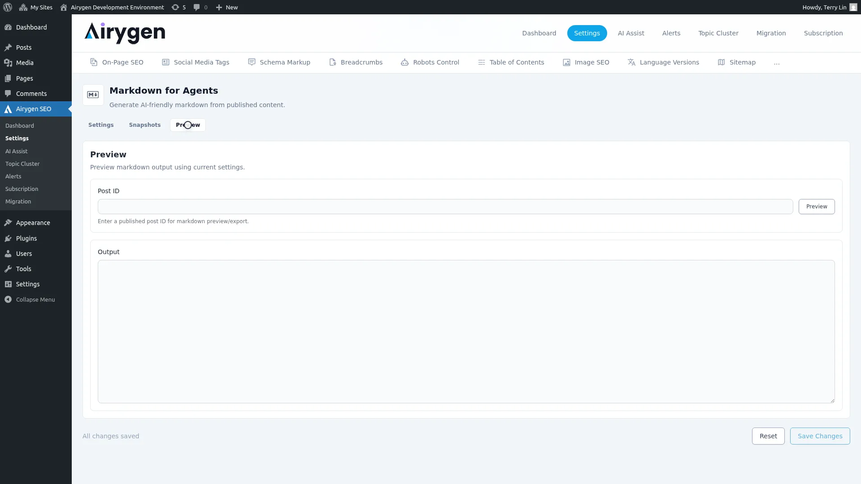The image size is (861, 484).
Task: Click the plus New icon in admin bar
Action: point(219,7)
